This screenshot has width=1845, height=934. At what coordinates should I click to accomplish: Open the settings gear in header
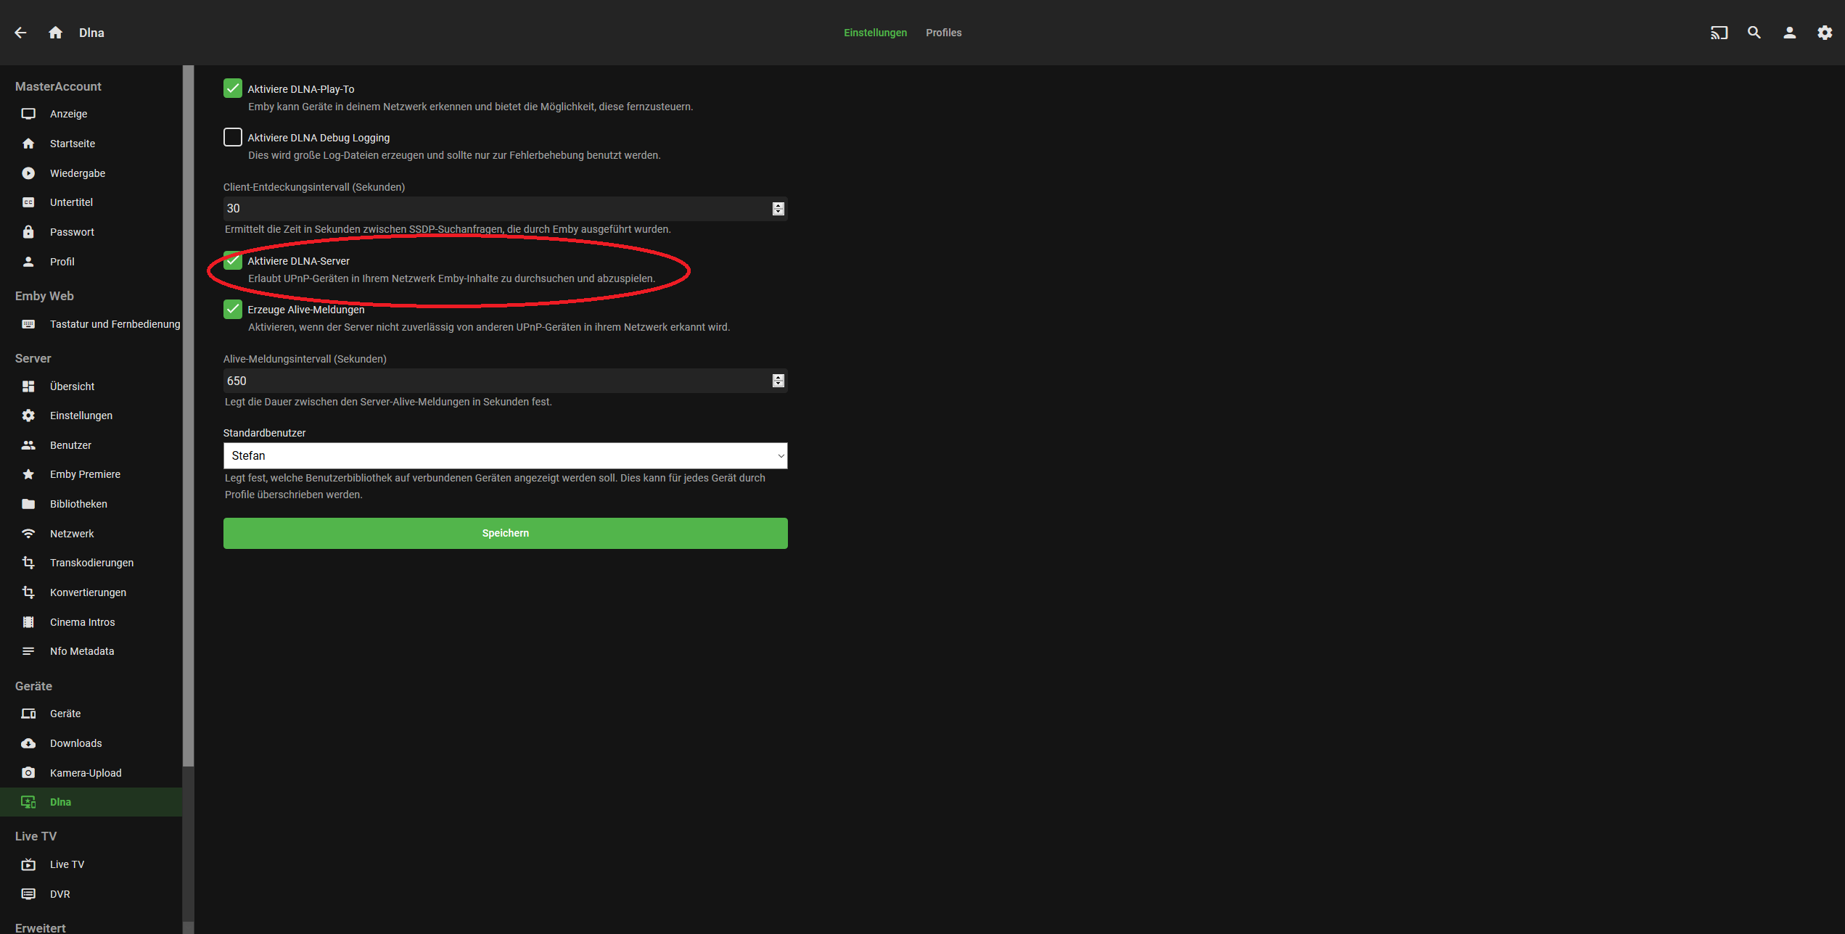tap(1825, 33)
